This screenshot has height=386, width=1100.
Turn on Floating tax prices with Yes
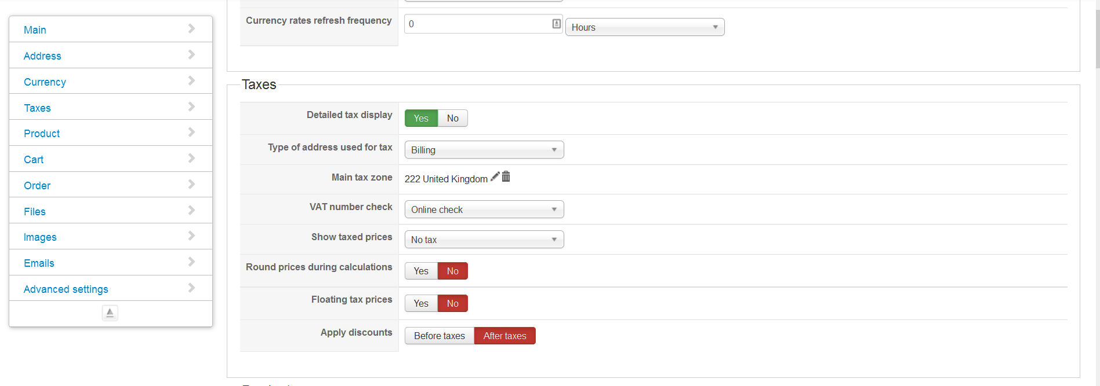421,303
